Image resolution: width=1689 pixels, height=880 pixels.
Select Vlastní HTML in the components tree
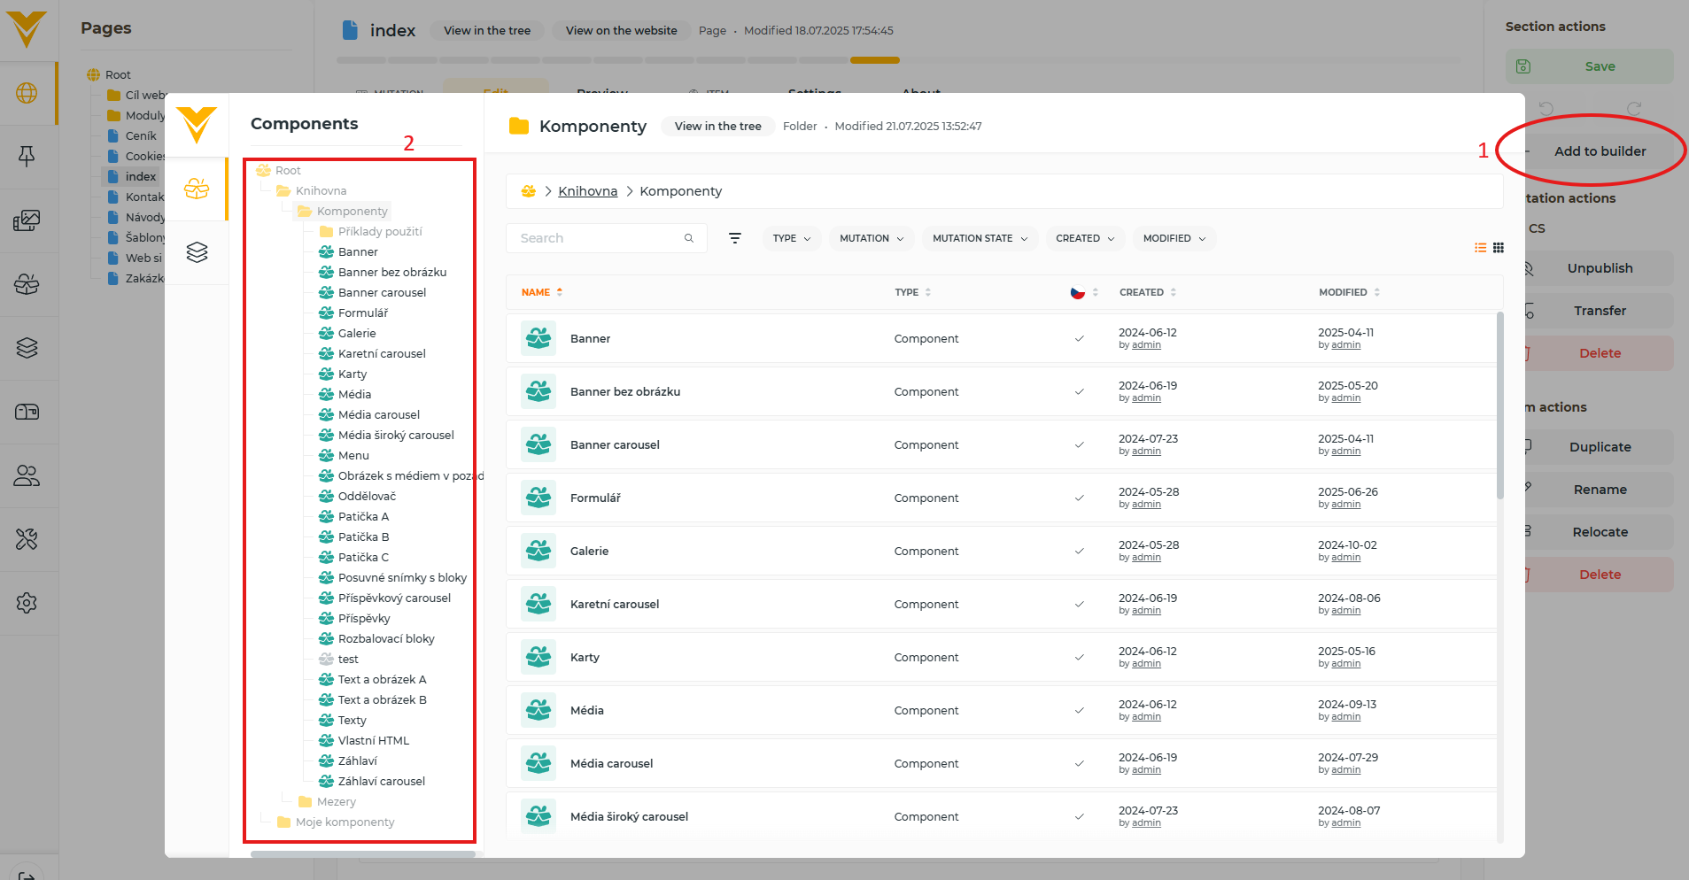pos(373,741)
